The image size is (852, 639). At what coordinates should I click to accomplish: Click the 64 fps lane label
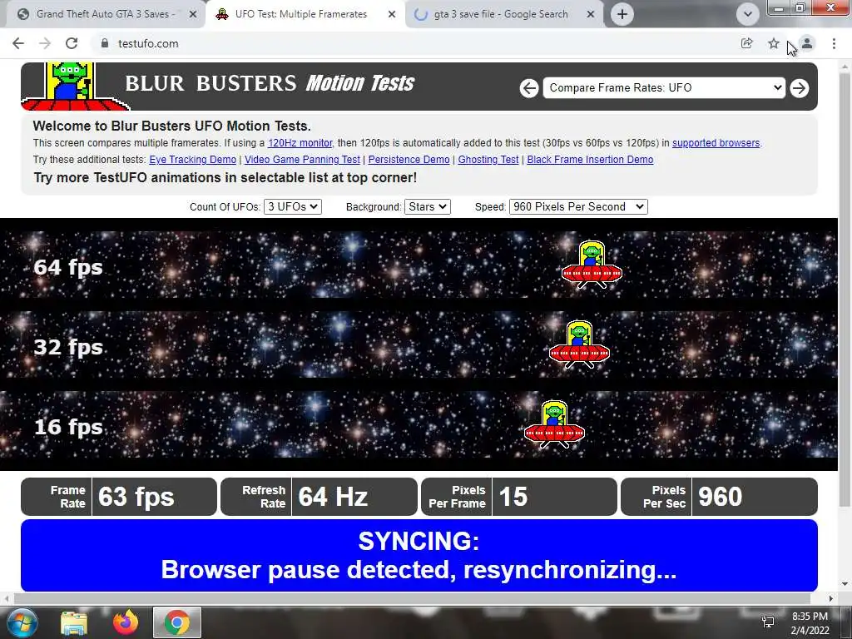pos(68,267)
